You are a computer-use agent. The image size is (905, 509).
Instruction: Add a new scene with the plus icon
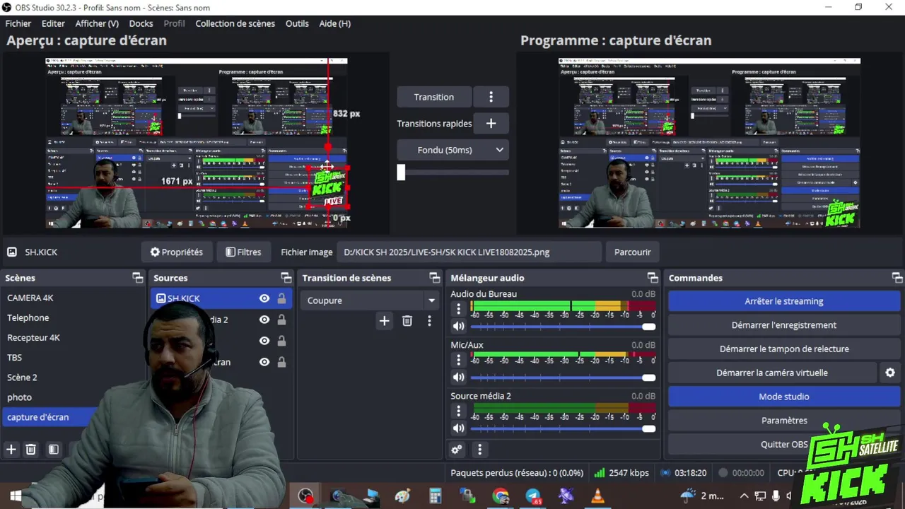[x=11, y=450]
